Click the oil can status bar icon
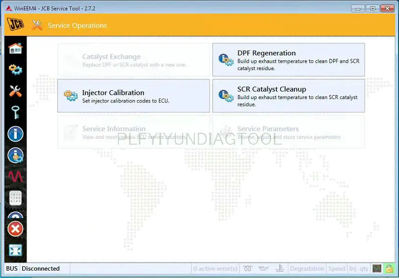 pos(264,268)
